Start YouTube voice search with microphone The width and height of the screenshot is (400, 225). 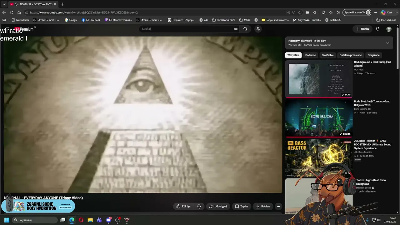(258, 29)
